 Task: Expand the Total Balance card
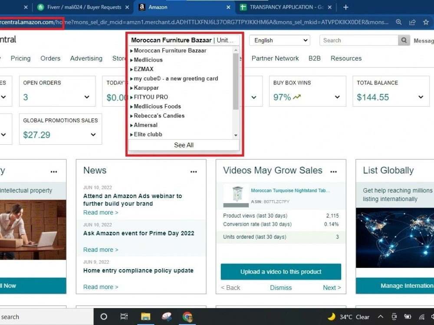click(421, 97)
